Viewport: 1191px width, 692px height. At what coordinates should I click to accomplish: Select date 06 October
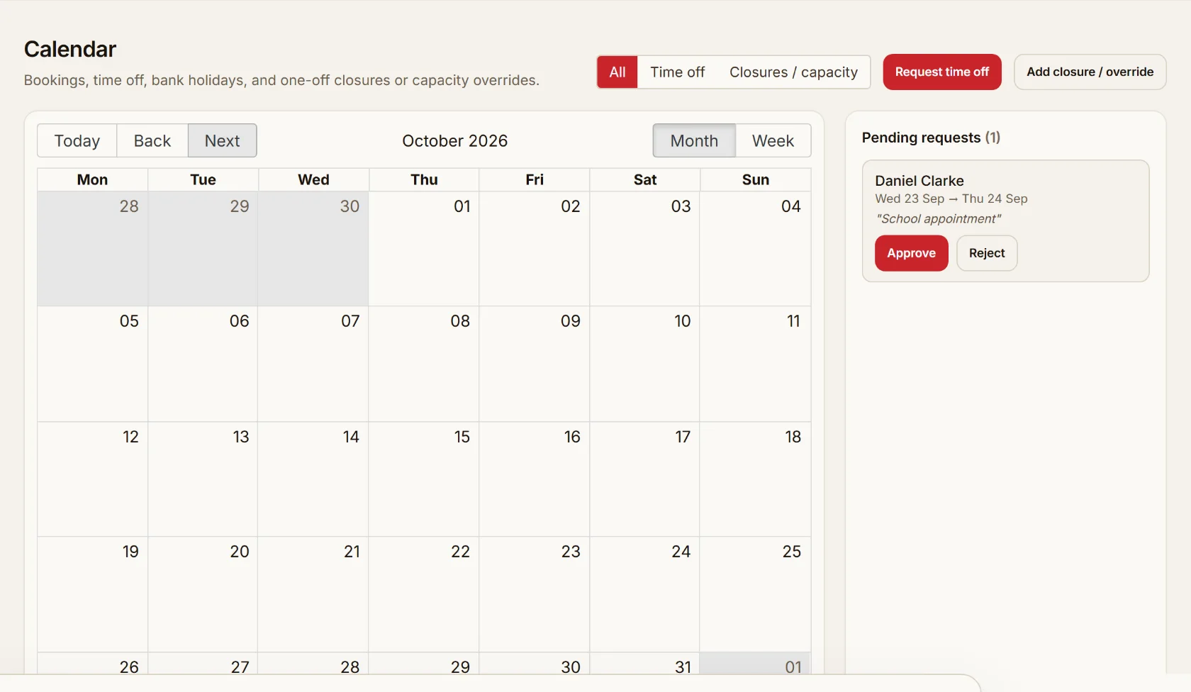(x=240, y=321)
